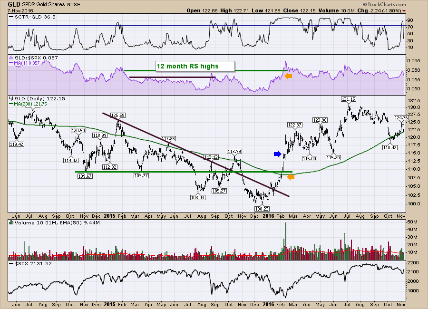The width and height of the screenshot is (428, 309).
Task: Click the 119.42 price label
Action: 16,144
